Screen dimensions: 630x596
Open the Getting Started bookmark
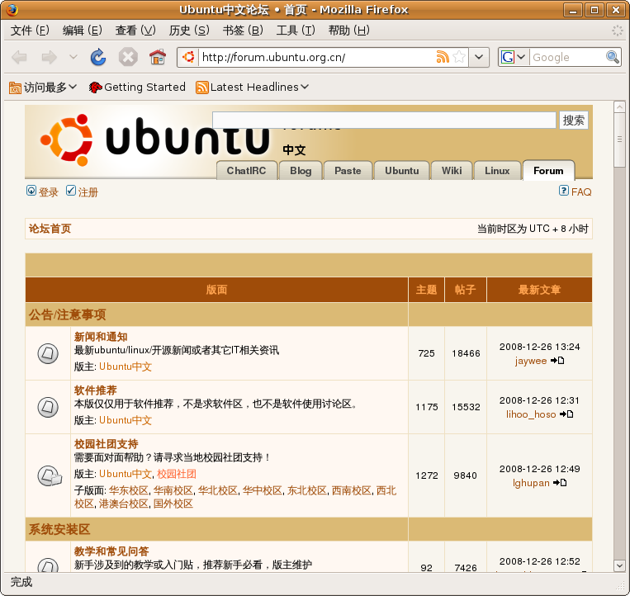pos(137,87)
